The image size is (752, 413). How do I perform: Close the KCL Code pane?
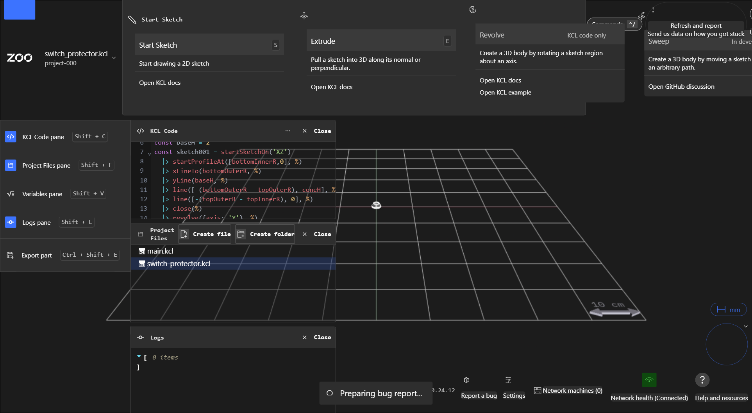click(x=317, y=131)
